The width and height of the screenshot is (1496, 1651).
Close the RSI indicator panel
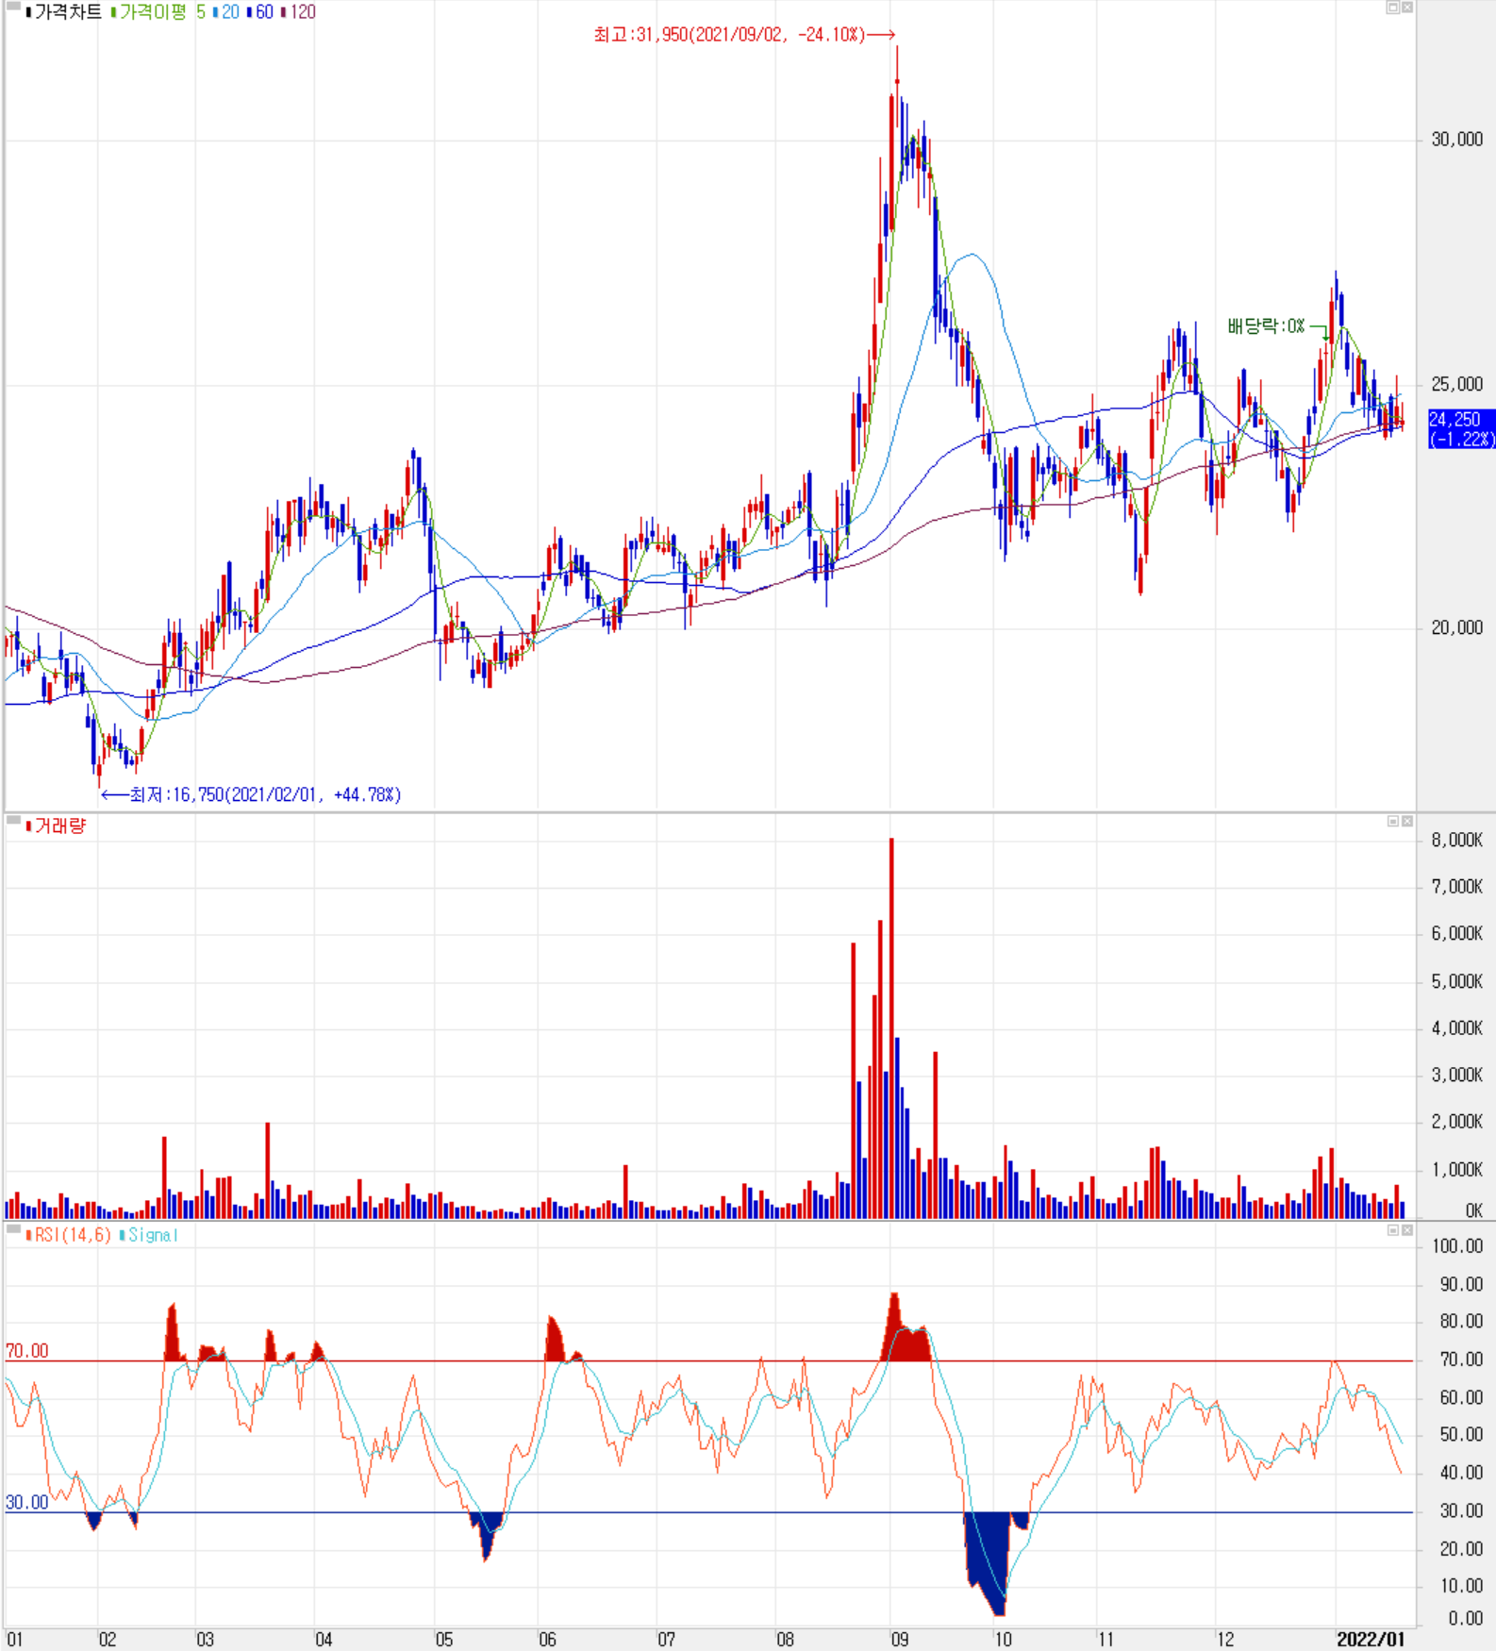pos(1406,1230)
